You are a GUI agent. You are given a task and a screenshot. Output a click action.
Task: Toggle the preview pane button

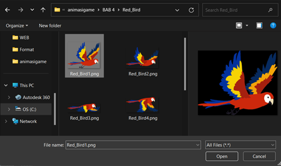tap(259, 25)
